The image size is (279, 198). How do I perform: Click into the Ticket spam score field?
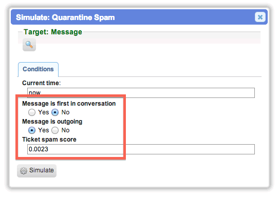pos(141,149)
